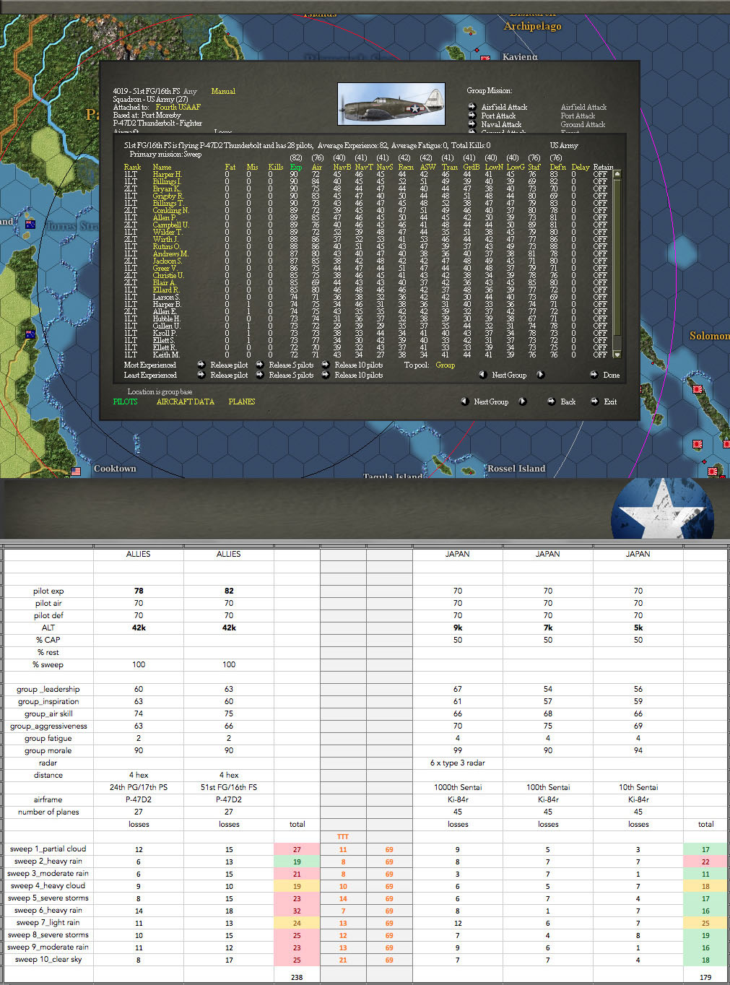
Task: Click Most Experienced Release 10 pilots arrow
Action: [x=326, y=365]
